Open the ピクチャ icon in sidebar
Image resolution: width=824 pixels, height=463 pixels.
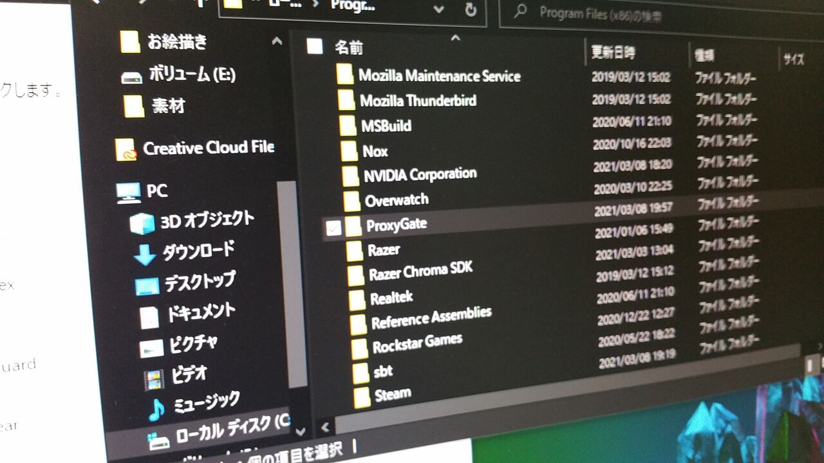[151, 348]
